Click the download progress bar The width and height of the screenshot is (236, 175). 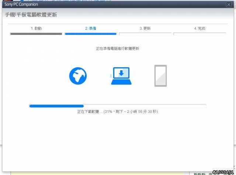click(x=118, y=106)
